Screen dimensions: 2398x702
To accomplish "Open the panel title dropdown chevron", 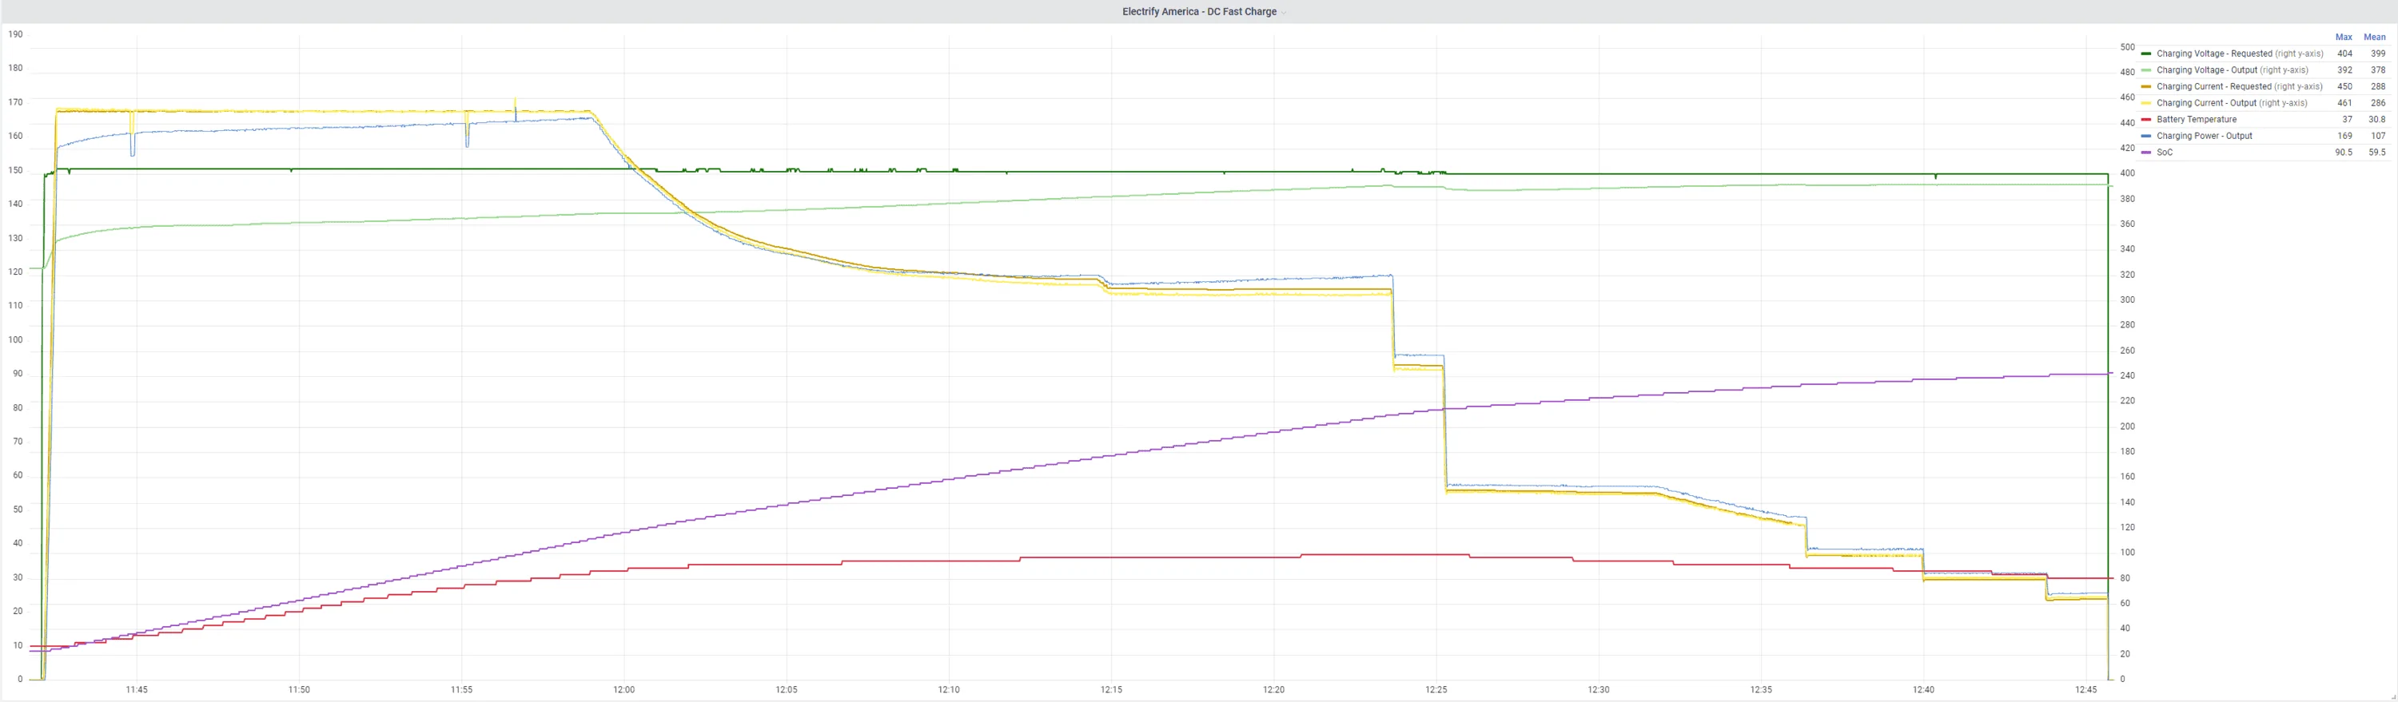I will click(1284, 12).
